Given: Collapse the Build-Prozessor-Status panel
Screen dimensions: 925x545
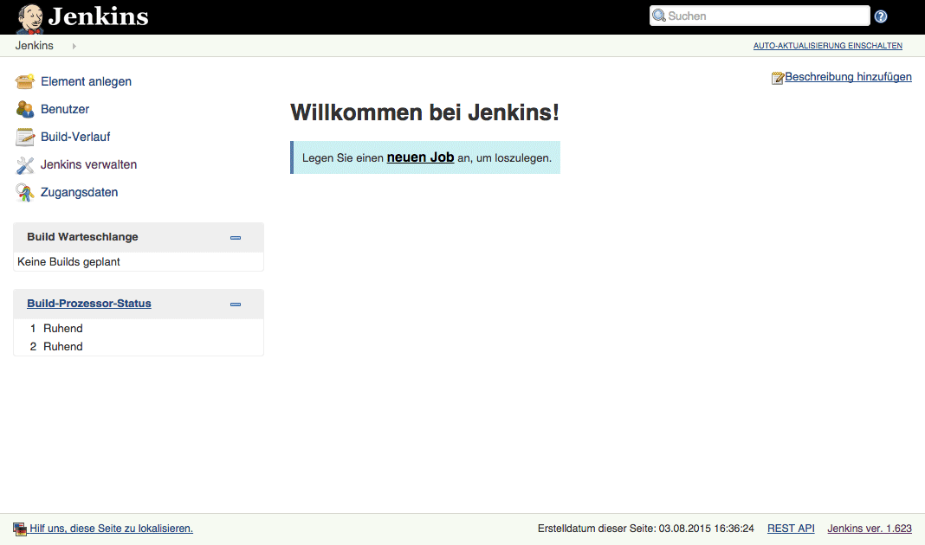Looking at the screenshot, I should pos(236,304).
